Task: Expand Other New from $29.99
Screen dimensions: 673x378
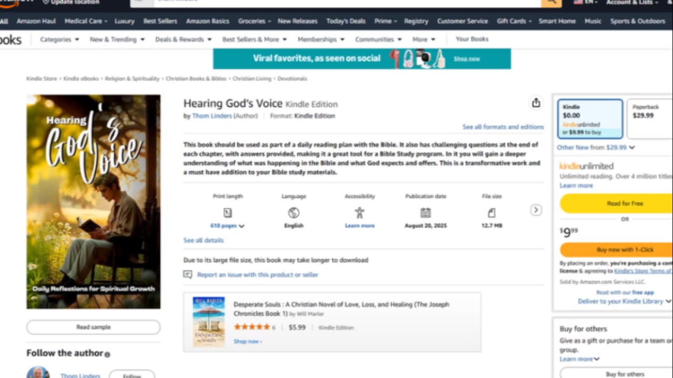Action: tap(596, 148)
